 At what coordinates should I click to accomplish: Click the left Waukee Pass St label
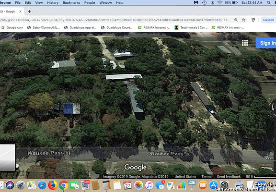coord(49,153)
